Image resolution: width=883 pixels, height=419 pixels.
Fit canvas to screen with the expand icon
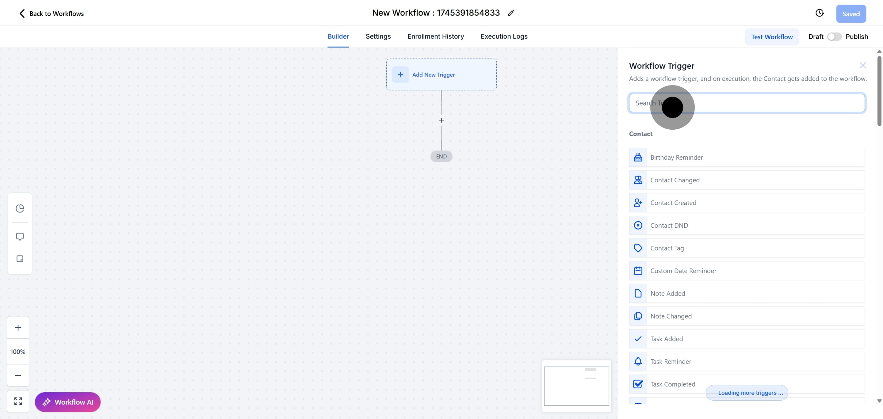[18, 401]
